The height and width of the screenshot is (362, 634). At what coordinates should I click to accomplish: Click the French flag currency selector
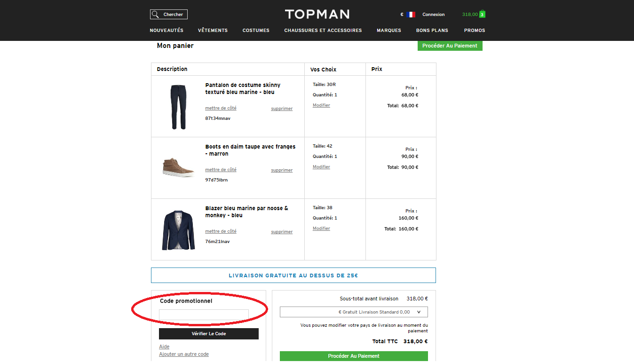tap(411, 15)
